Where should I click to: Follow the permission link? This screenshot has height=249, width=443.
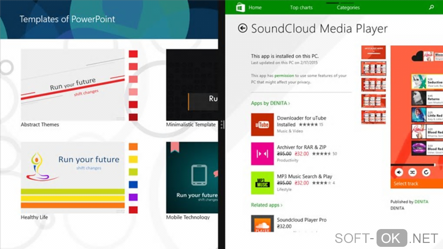pyautogui.click(x=284, y=75)
